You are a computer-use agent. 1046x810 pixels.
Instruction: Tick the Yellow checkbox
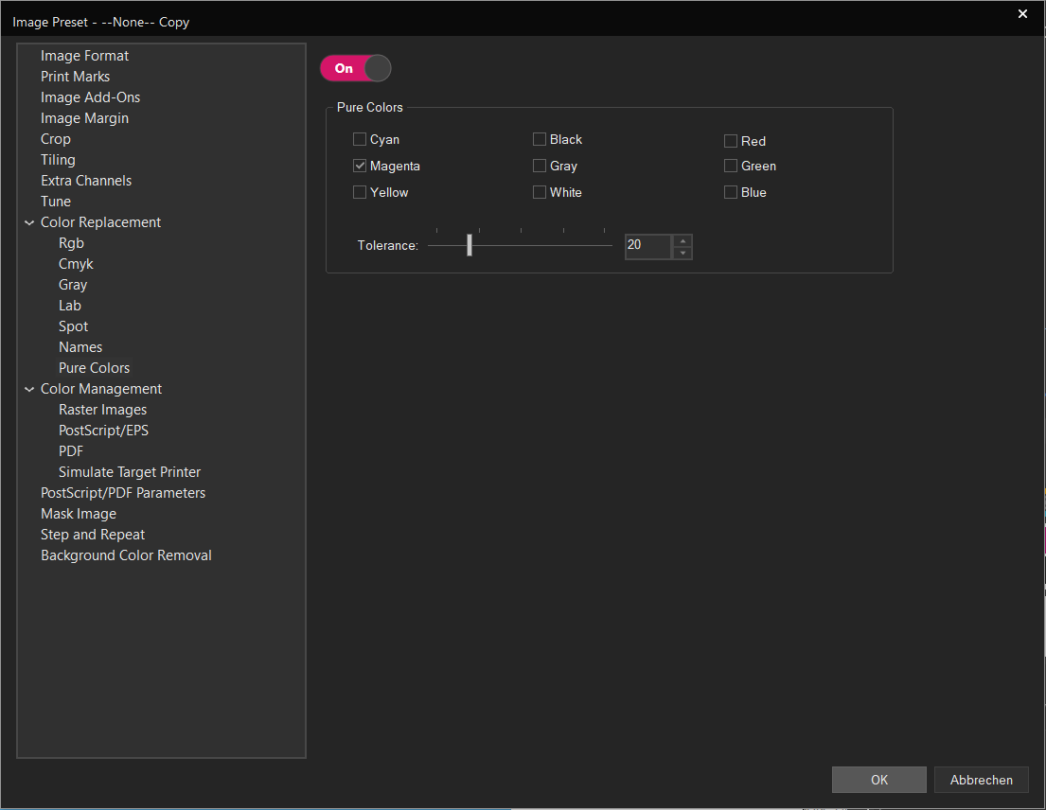tap(360, 192)
